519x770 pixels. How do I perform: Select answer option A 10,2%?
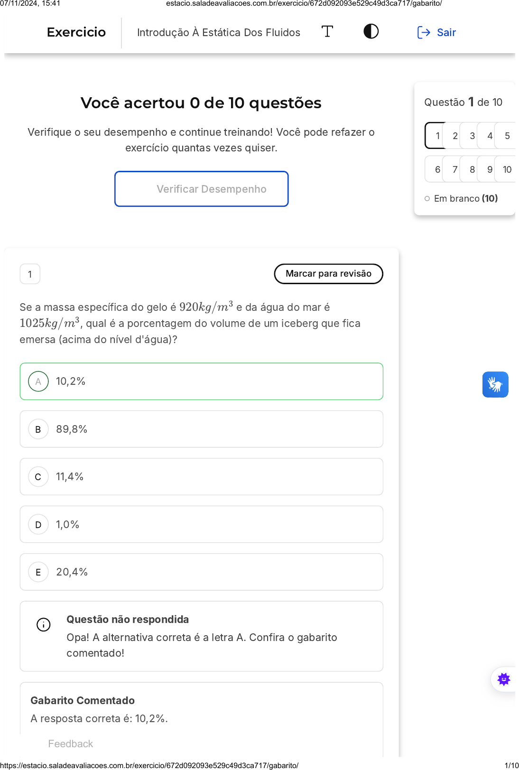[x=201, y=381]
